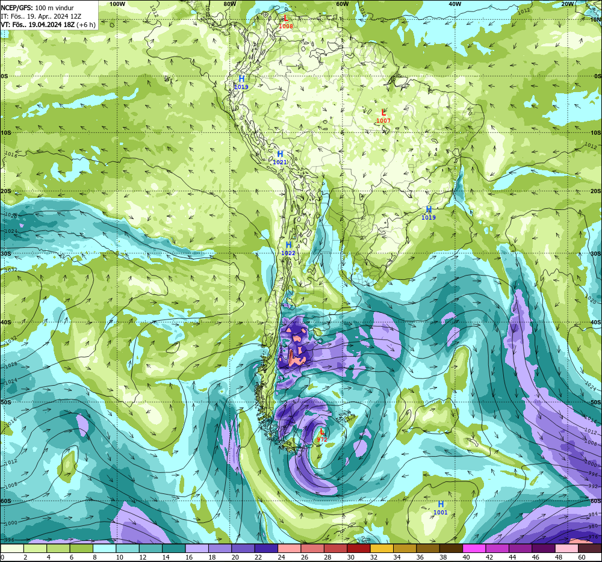The height and width of the screenshot is (562, 602).
Task: Pick the pale yellow 0–2 legend swatch
Action: [12, 549]
